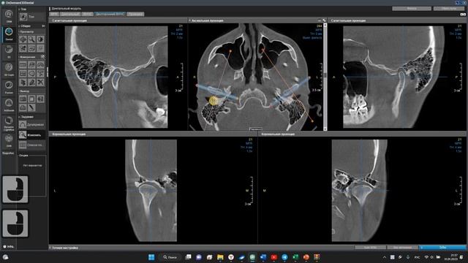This screenshot has width=468, height=263.
Task: Click the first gray button at top right
Action: (412, 8)
